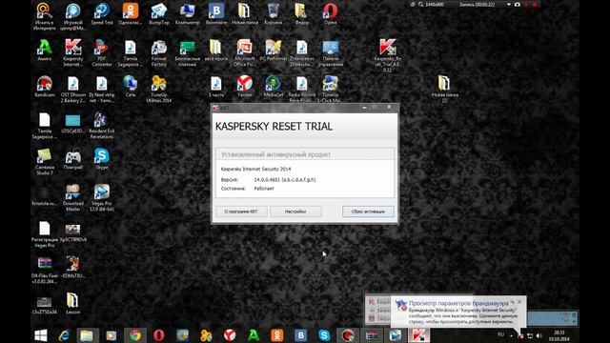Close the firewall notification balloon

coord(519,301)
